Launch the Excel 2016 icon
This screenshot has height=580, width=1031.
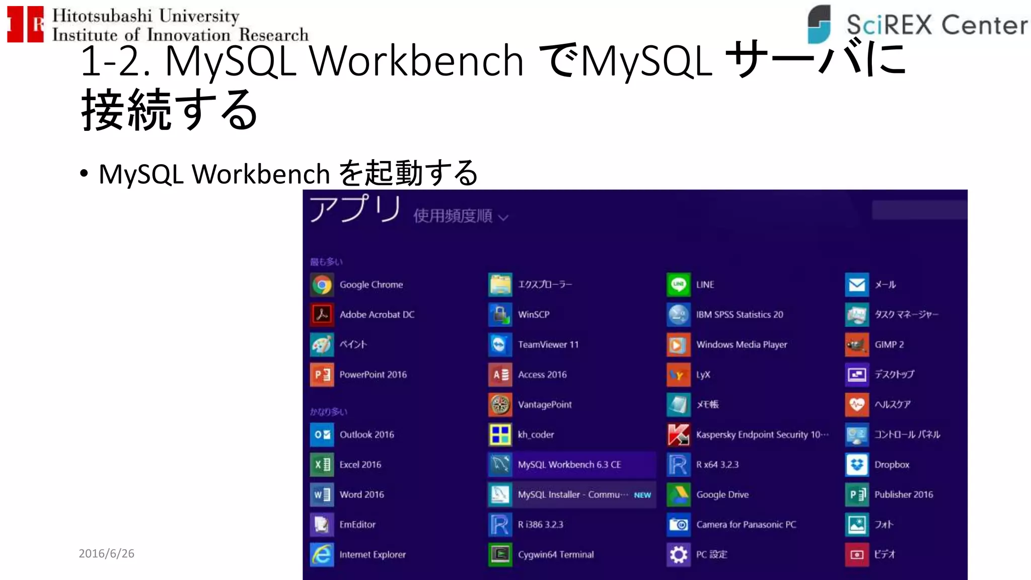[322, 465]
